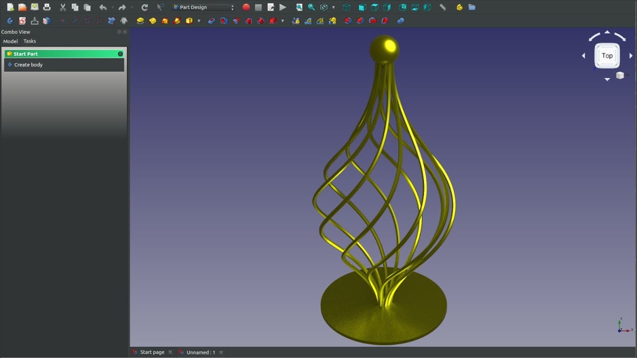Open the Start page tab
The height and width of the screenshot is (358, 637).
tap(152, 352)
